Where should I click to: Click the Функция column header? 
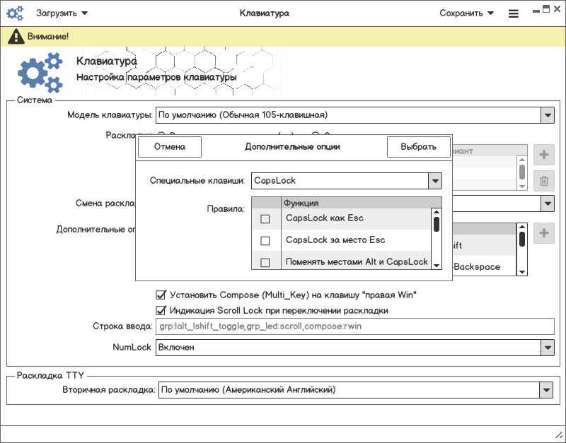(362, 203)
